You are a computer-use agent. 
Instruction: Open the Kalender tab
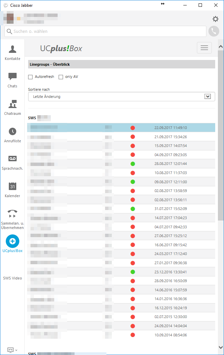(x=13, y=190)
